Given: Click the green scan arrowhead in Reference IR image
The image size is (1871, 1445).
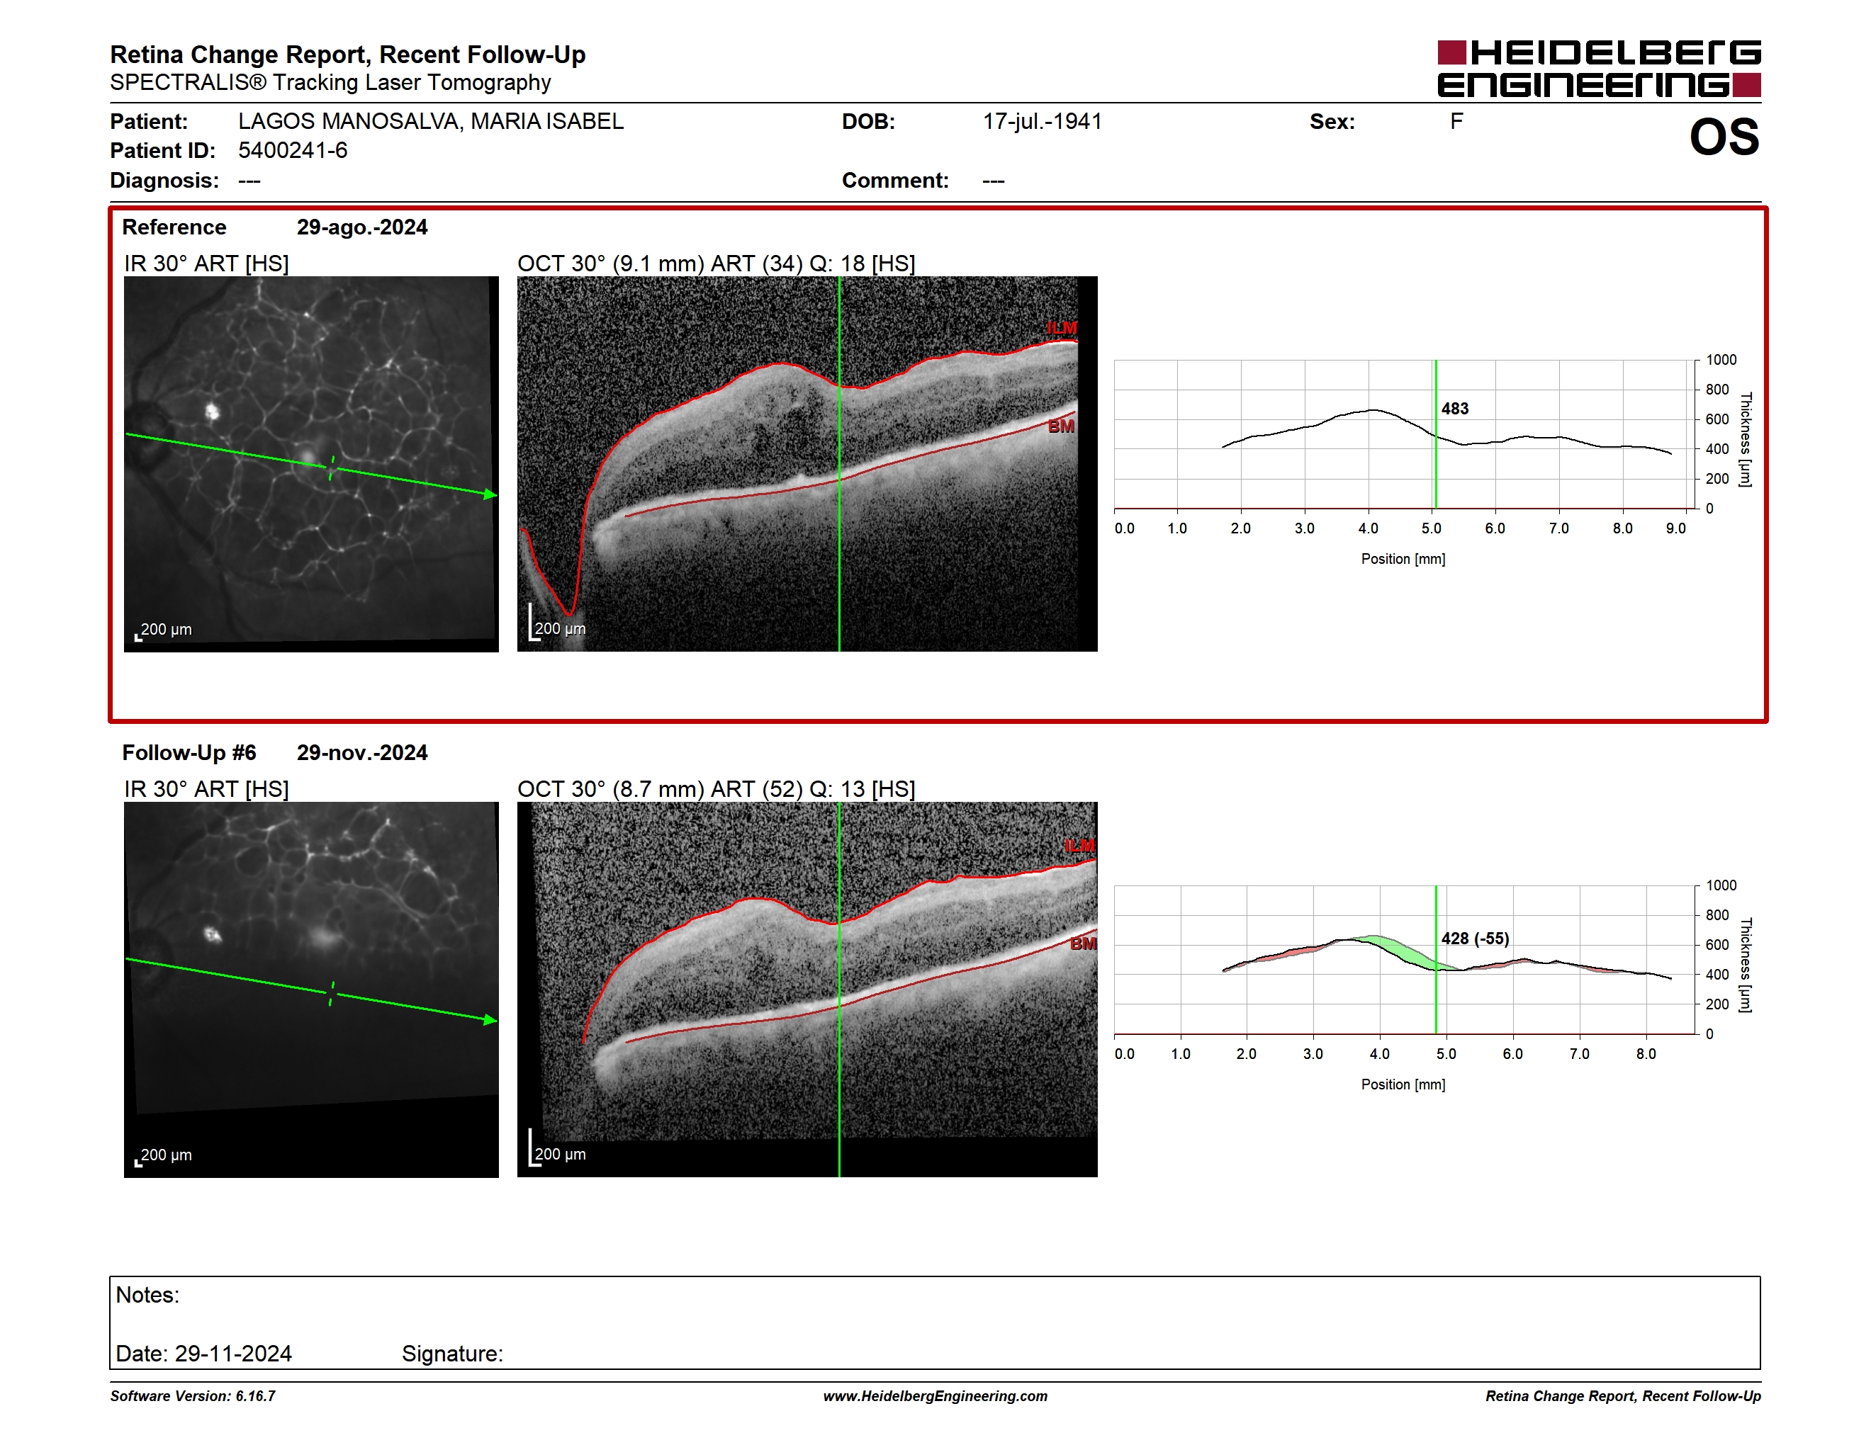Looking at the screenshot, I should pos(490,495).
